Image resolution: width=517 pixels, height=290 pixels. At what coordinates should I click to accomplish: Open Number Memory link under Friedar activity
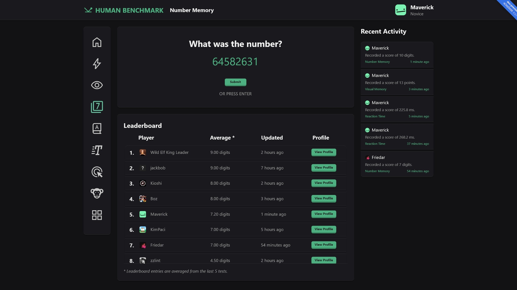click(x=377, y=171)
